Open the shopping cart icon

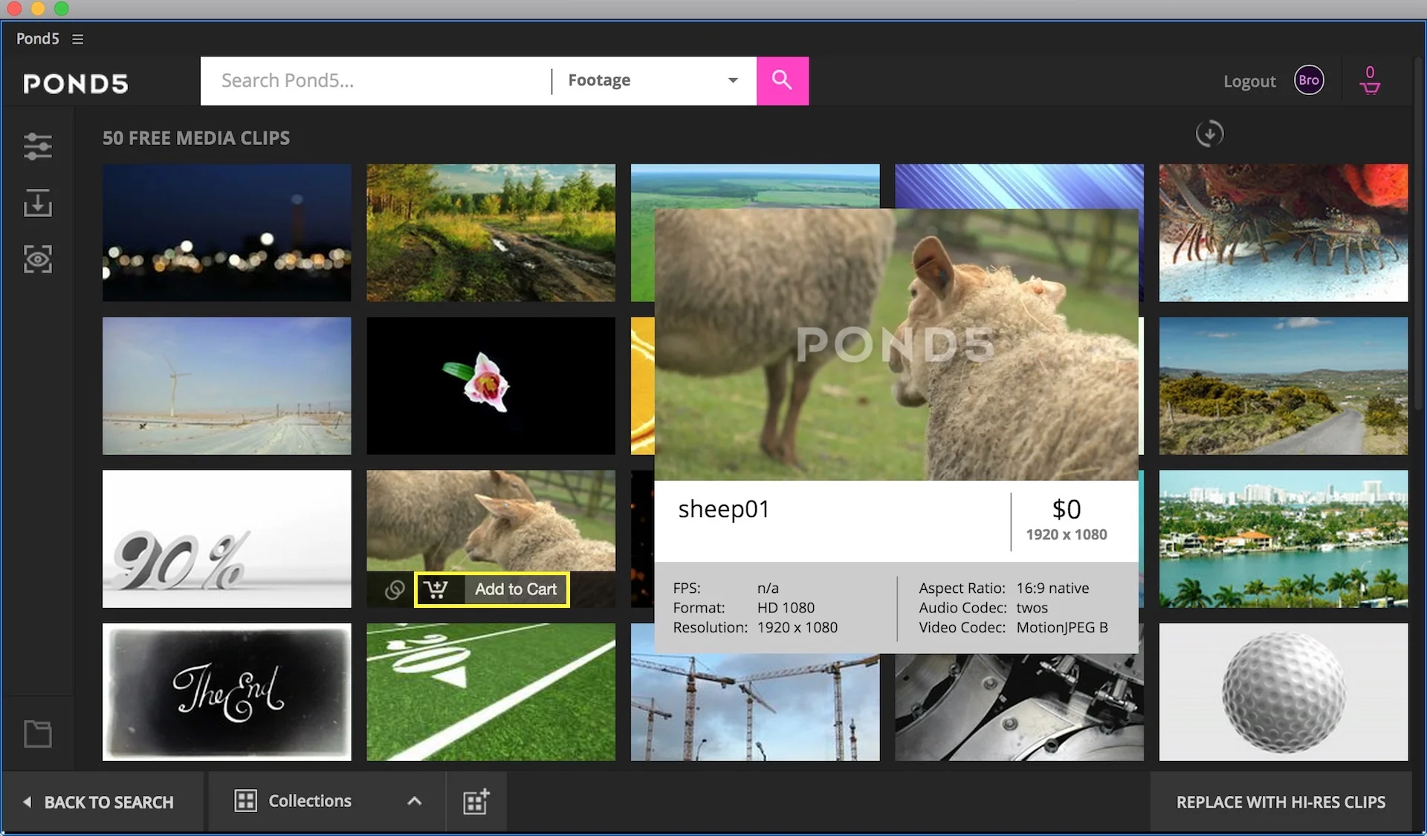[1370, 80]
